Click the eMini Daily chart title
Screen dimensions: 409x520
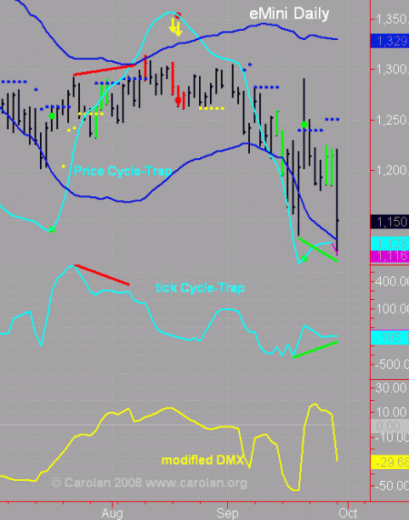click(x=289, y=14)
